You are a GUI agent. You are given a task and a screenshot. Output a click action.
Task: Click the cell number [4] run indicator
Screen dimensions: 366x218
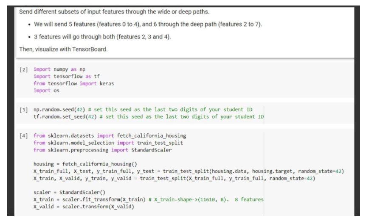point(24,136)
